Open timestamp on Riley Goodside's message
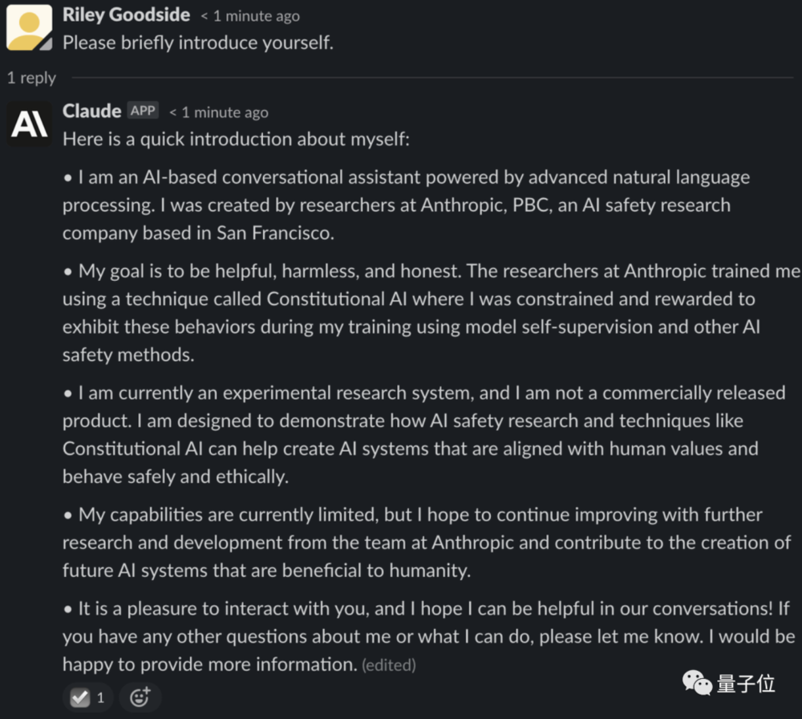The image size is (802, 719). [250, 16]
